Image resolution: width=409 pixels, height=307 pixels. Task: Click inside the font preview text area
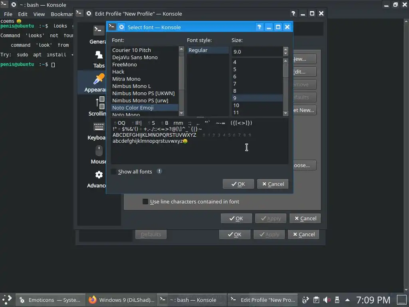point(200,141)
